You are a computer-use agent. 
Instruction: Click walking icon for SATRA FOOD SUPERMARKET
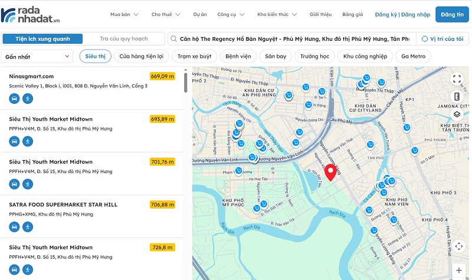[x=28, y=226]
